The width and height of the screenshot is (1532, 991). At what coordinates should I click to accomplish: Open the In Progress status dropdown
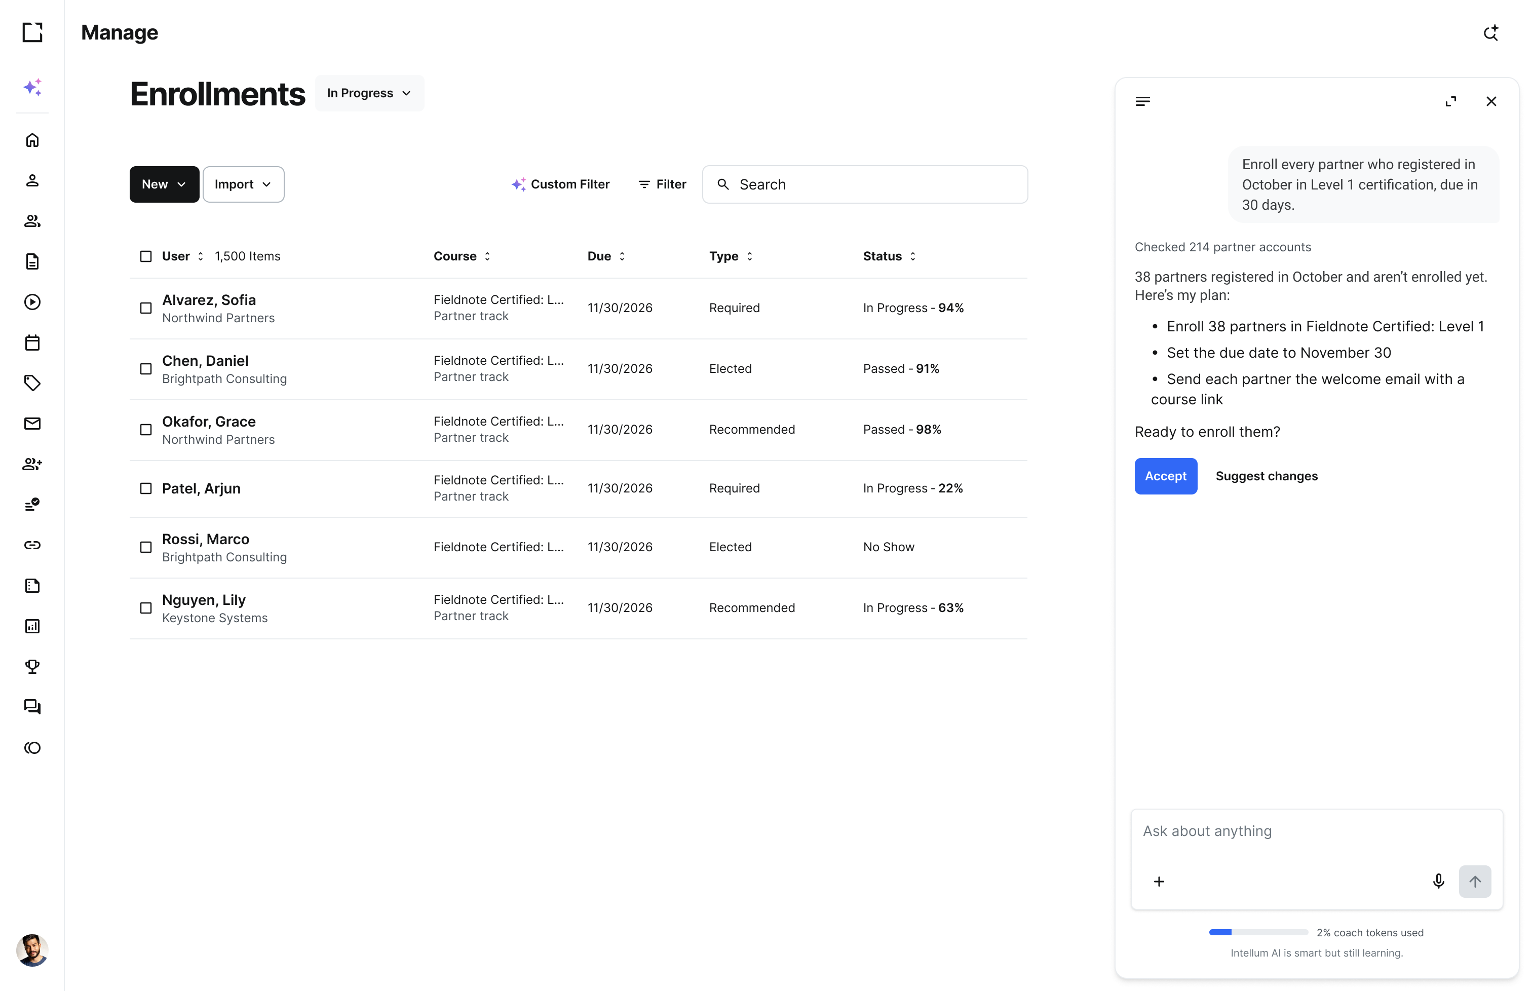point(369,93)
